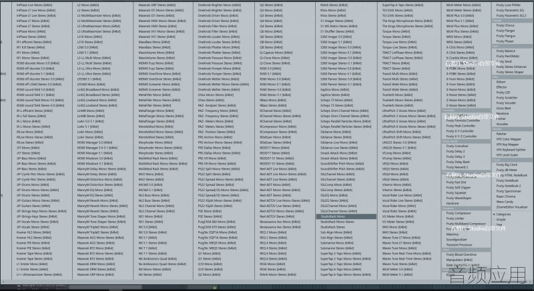Choose RVox Mono [64bit]
Viewport: 534px width, 291px height.
tap(332, 10)
